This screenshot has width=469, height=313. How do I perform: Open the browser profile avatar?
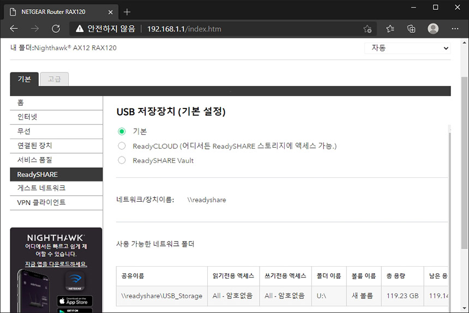point(433,29)
